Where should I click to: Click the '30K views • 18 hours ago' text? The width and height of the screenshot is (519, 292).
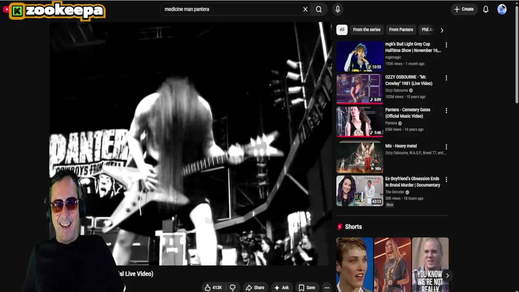(404, 198)
